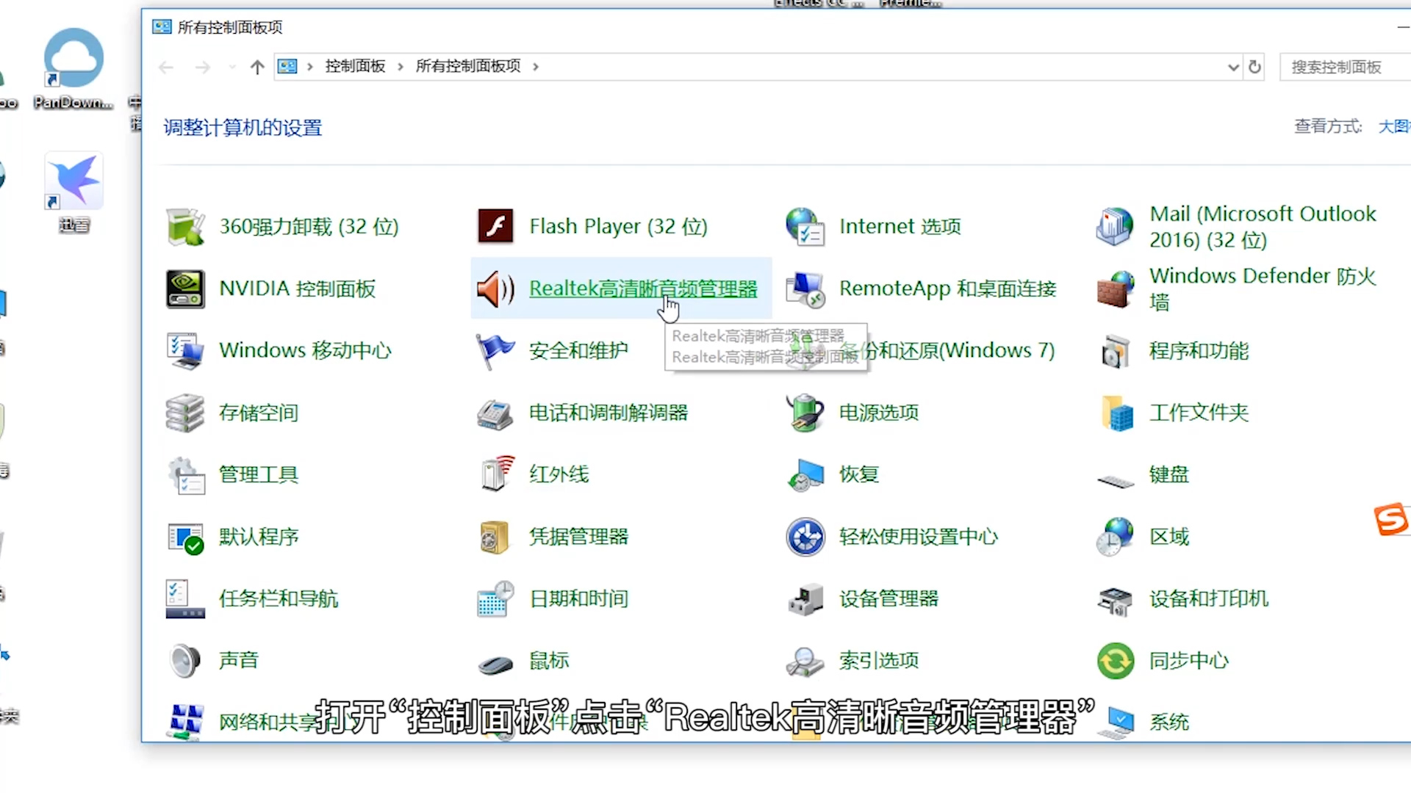
Task: Open the 设备和打印机 icon
Action: pos(1115,600)
